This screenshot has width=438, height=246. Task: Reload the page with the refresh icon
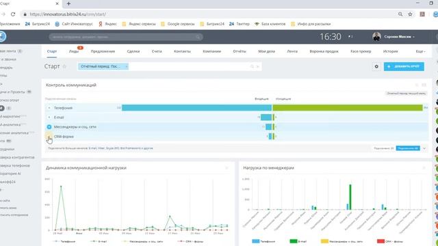tap(13, 14)
